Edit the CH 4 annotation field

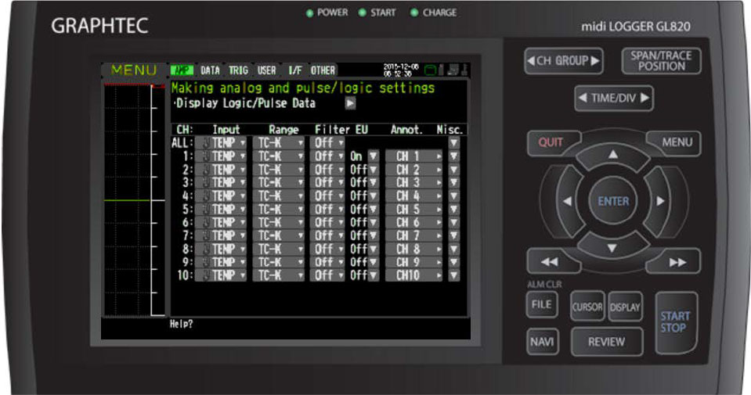(413, 196)
